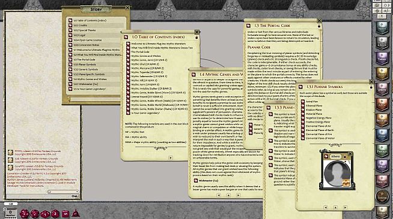Click Negative Energy Plane entry text

coord(318,118)
